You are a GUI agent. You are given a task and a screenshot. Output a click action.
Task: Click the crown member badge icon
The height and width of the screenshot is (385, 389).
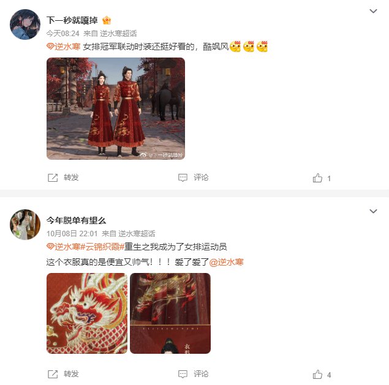[107, 20]
